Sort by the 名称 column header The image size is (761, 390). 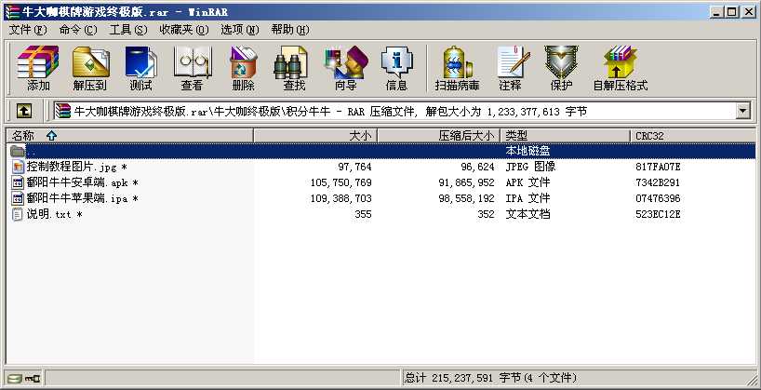click(x=130, y=136)
